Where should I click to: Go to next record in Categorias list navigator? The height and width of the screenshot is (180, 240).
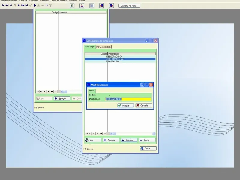point(97,133)
